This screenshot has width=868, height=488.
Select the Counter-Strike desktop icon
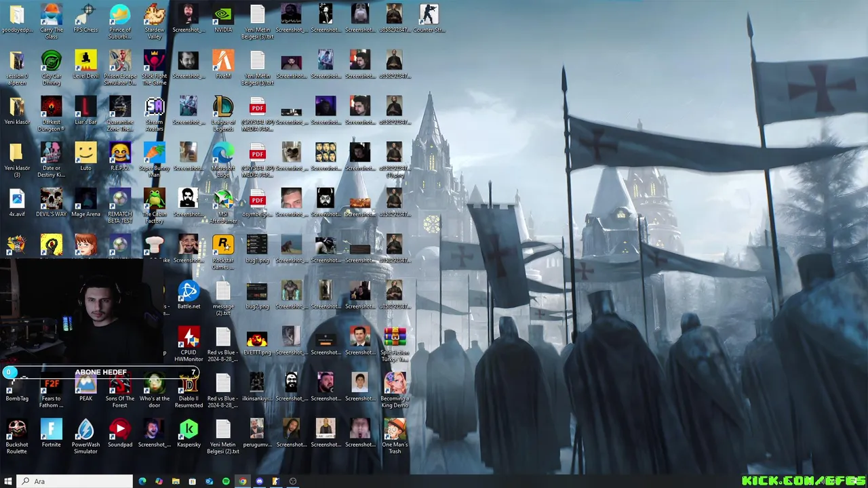pos(429,19)
